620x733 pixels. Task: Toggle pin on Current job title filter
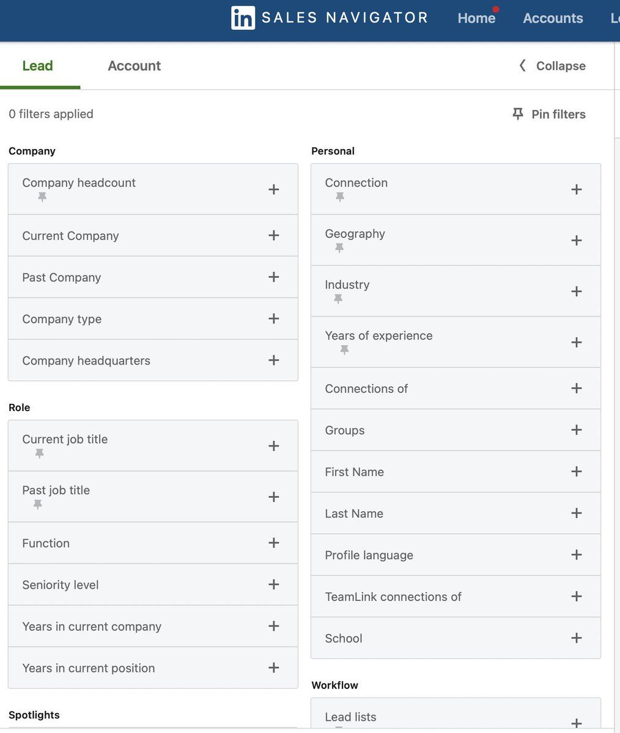[40, 453]
